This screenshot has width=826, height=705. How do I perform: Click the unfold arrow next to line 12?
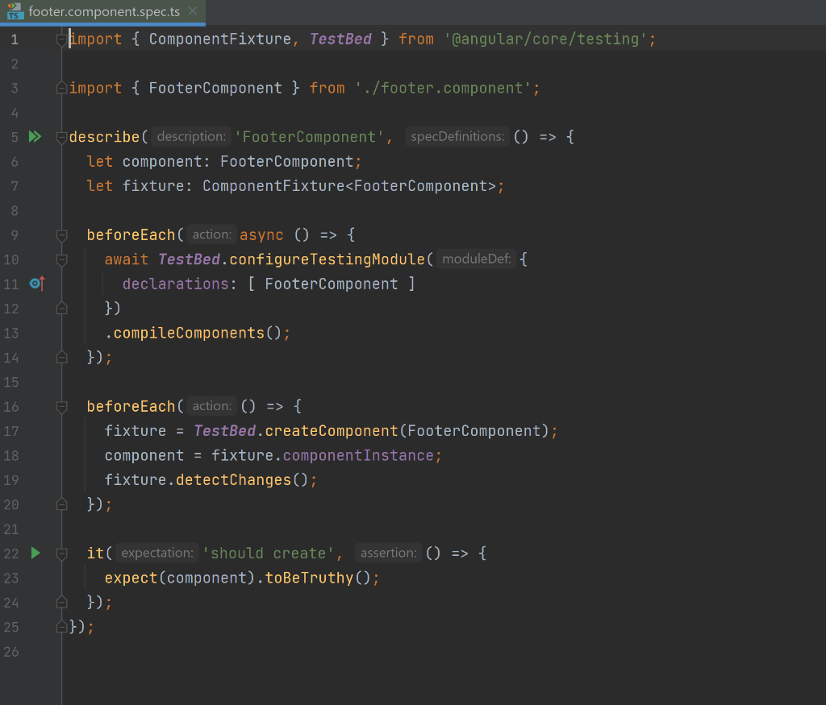(61, 308)
